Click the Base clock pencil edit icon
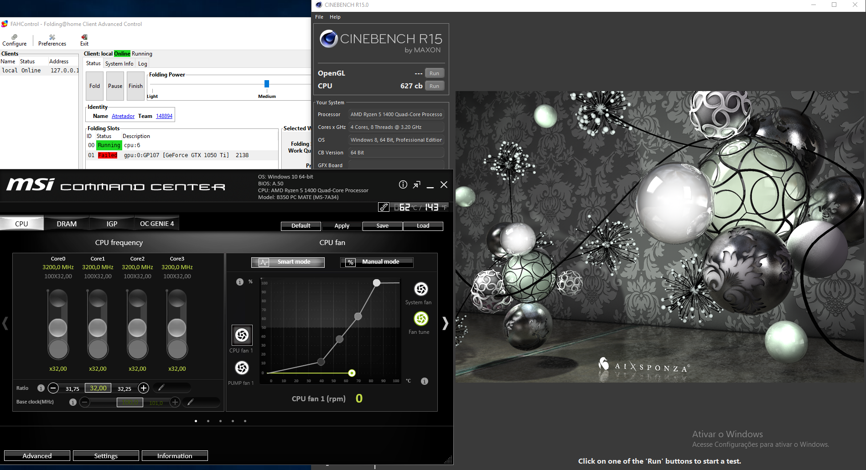Viewport: 866px width, 470px height. pyautogui.click(x=190, y=402)
